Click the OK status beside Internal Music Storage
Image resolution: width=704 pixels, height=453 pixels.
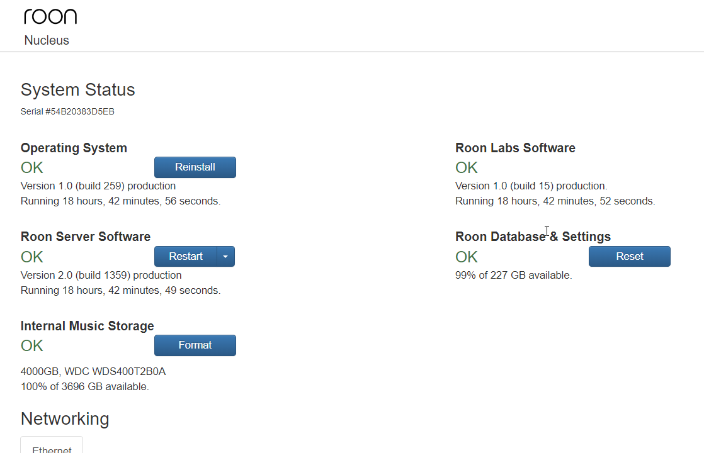tap(31, 345)
